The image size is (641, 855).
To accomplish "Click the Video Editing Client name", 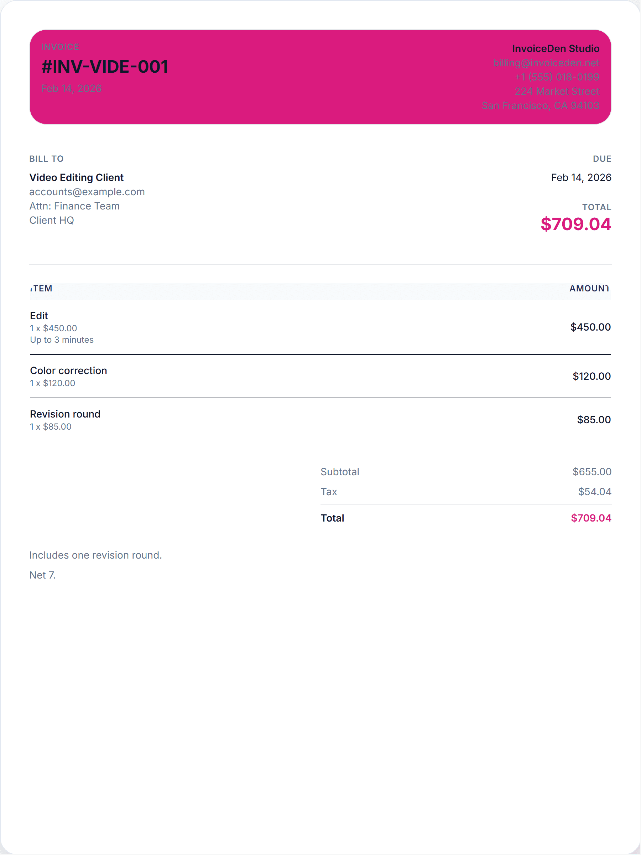I will pyautogui.click(x=77, y=177).
